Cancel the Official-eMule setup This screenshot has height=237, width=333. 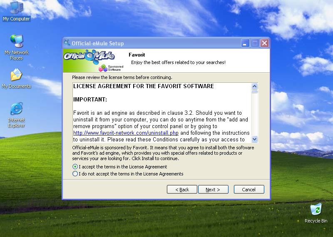pyautogui.click(x=249, y=190)
